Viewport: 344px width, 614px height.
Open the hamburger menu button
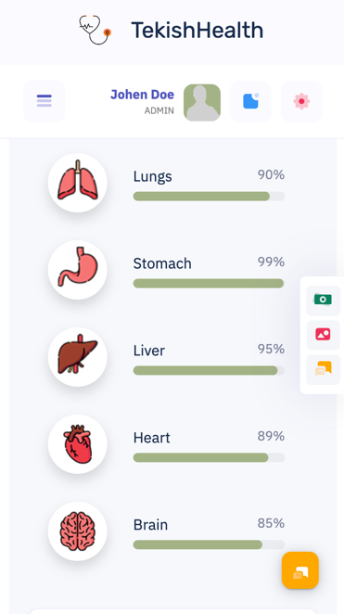click(x=45, y=101)
